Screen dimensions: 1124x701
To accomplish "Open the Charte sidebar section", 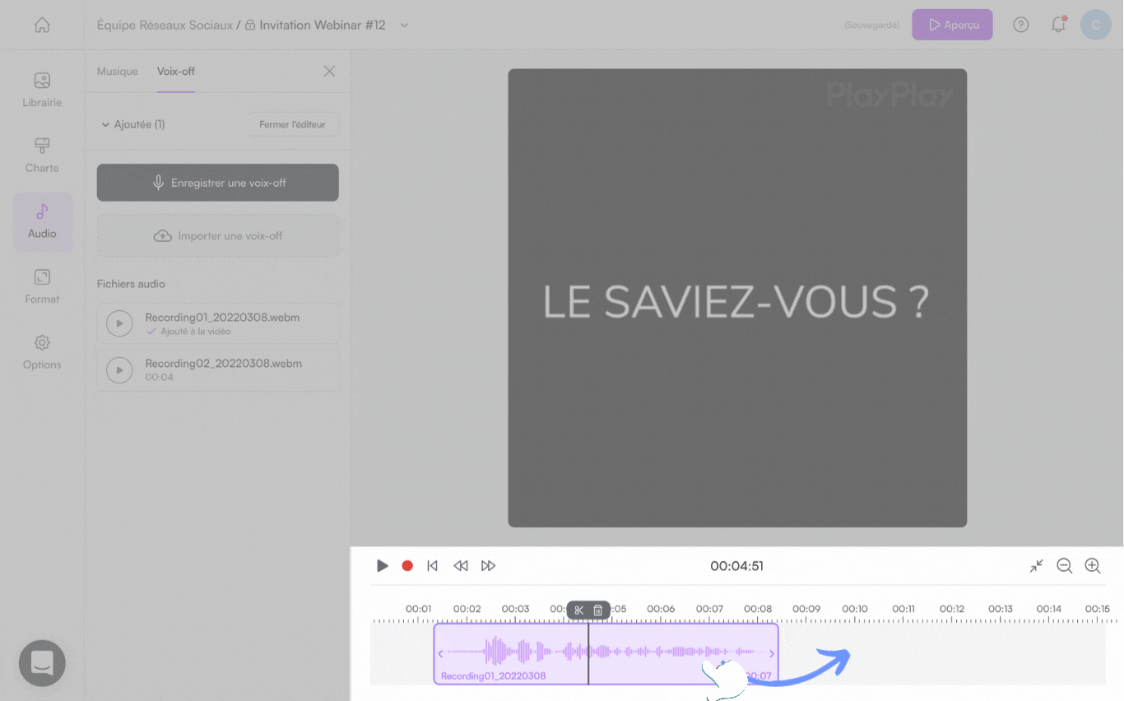I will 42,156.
